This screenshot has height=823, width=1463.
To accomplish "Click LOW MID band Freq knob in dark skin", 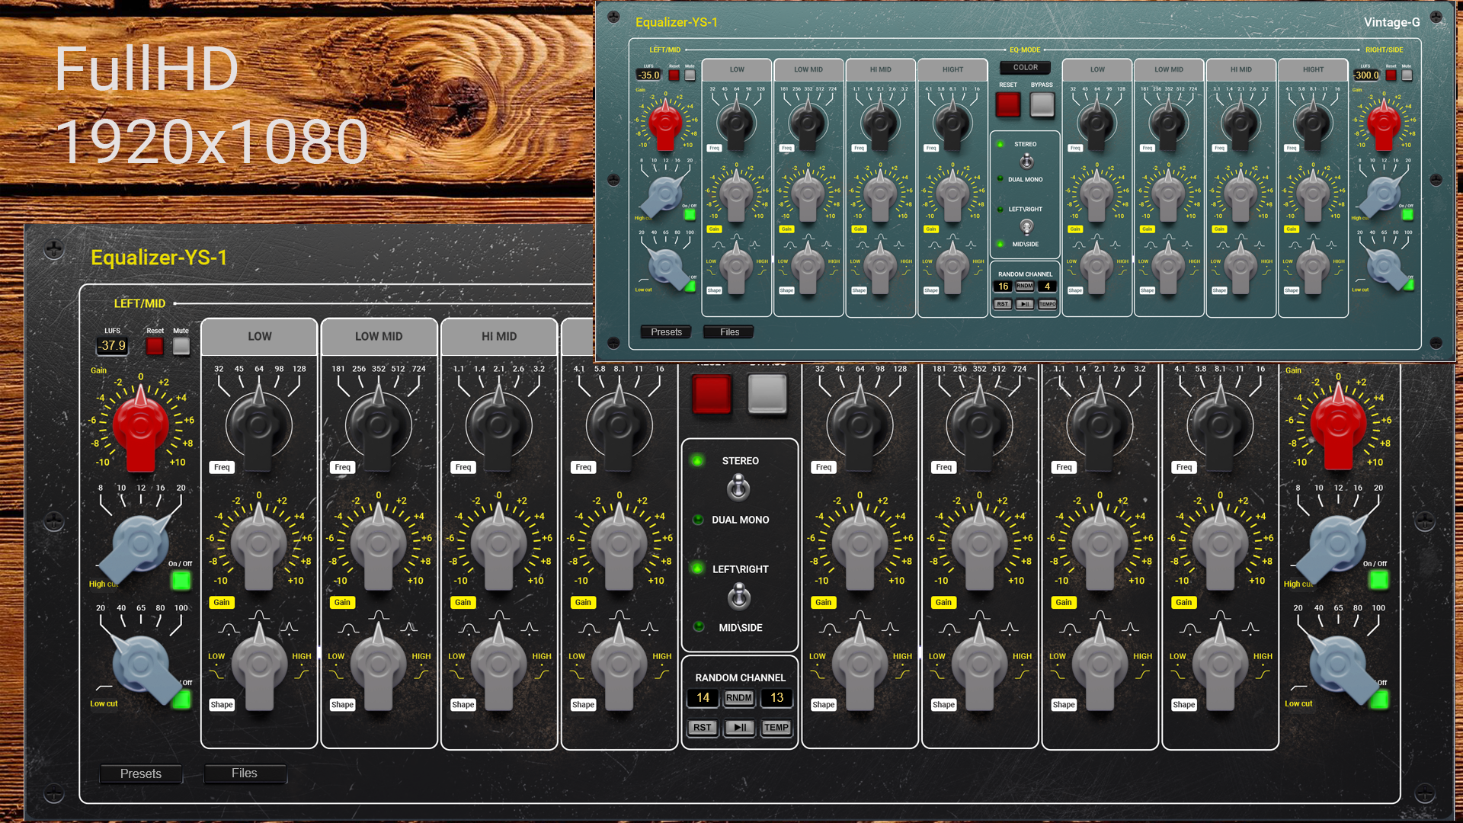I will coord(379,425).
